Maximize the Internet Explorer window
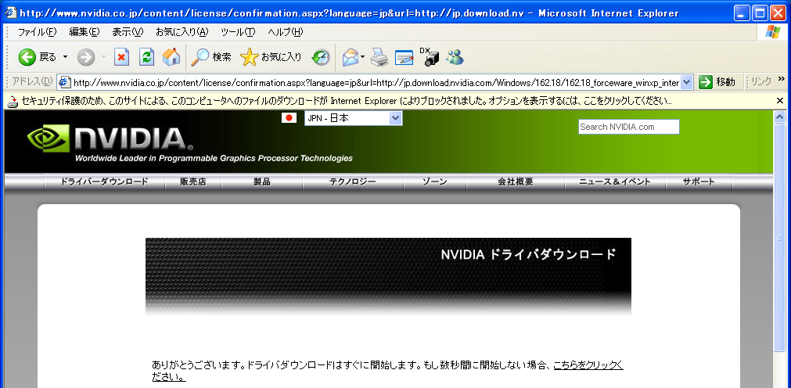Screen dimensions: 791x388 (x=760, y=13)
